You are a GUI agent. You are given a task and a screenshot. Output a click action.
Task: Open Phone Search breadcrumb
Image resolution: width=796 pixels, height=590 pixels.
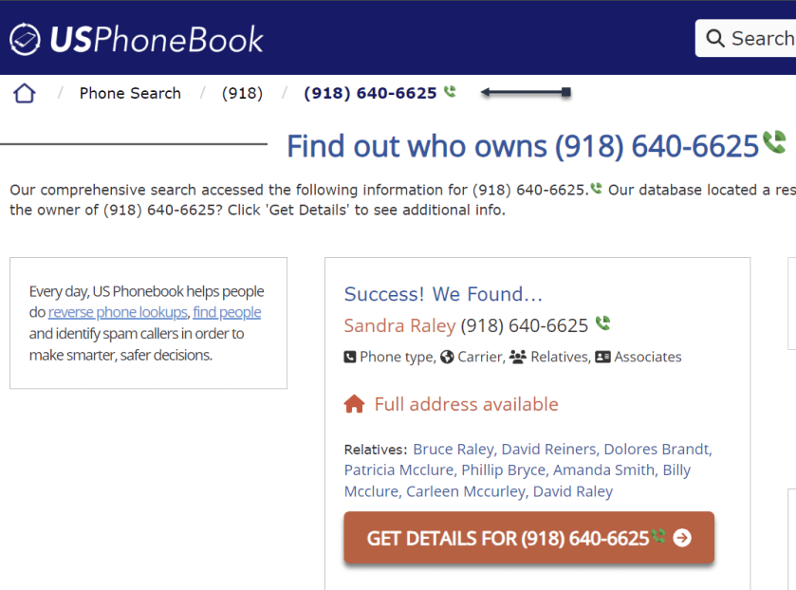130,93
